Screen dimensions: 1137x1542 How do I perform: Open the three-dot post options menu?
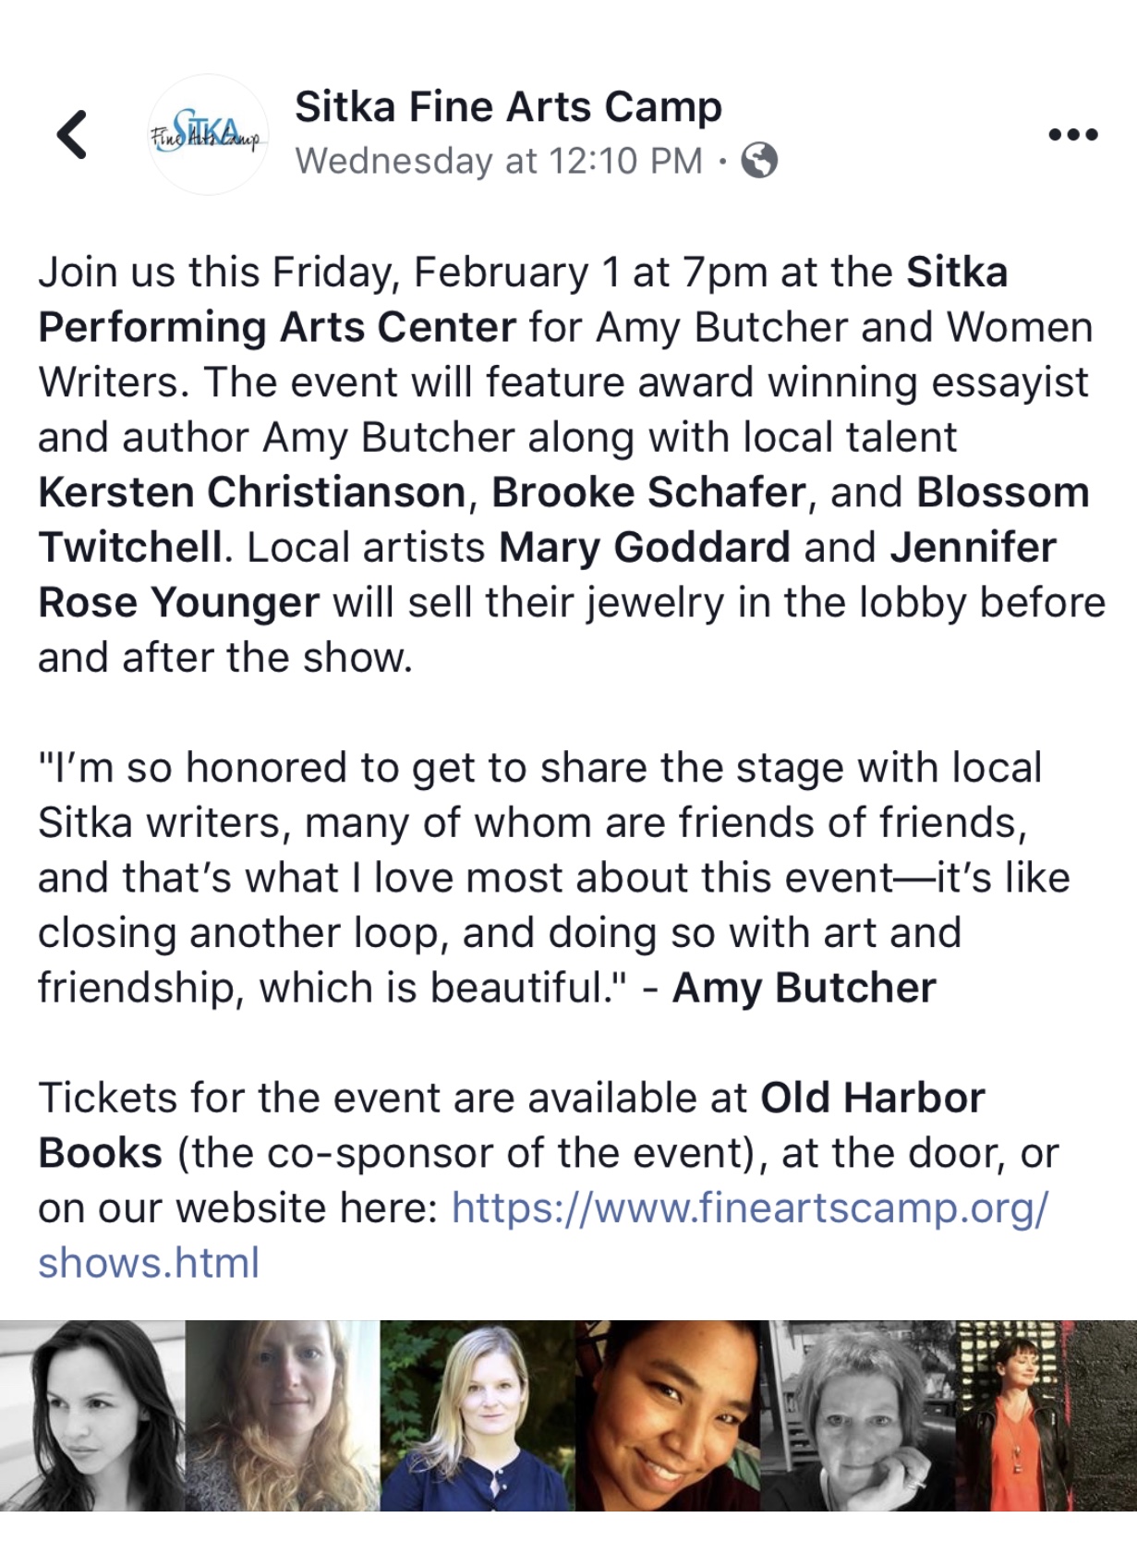coord(1073,135)
